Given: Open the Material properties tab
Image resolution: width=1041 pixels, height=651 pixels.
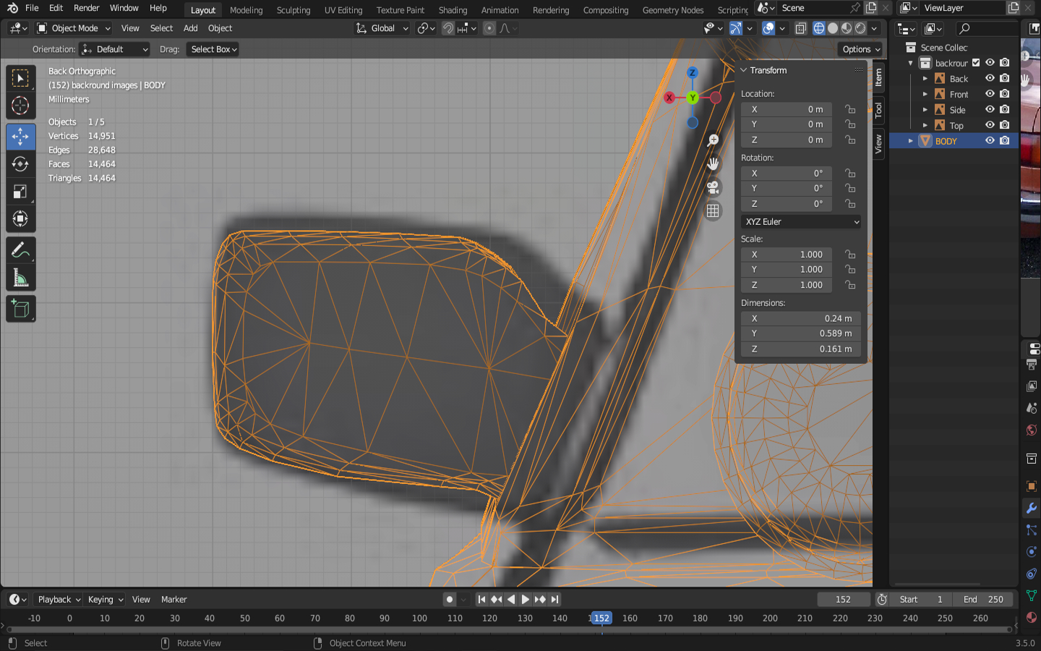Looking at the screenshot, I should click(x=1032, y=618).
